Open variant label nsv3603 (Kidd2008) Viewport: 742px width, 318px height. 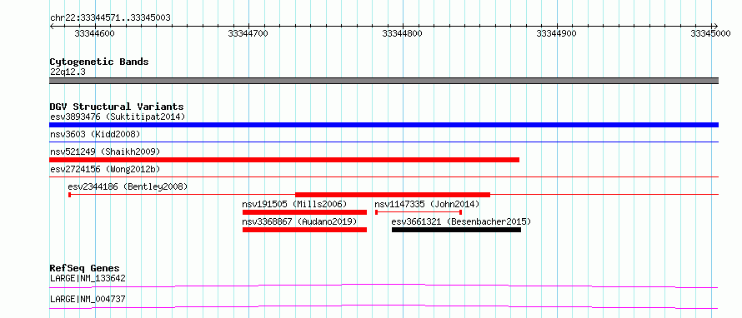pos(95,135)
